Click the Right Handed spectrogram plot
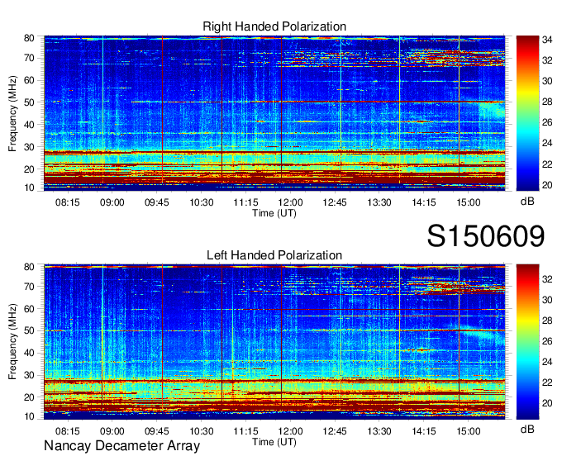 [x=274, y=113]
